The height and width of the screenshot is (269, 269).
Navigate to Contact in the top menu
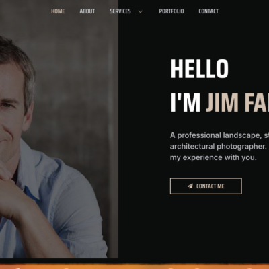pyautogui.click(x=208, y=11)
